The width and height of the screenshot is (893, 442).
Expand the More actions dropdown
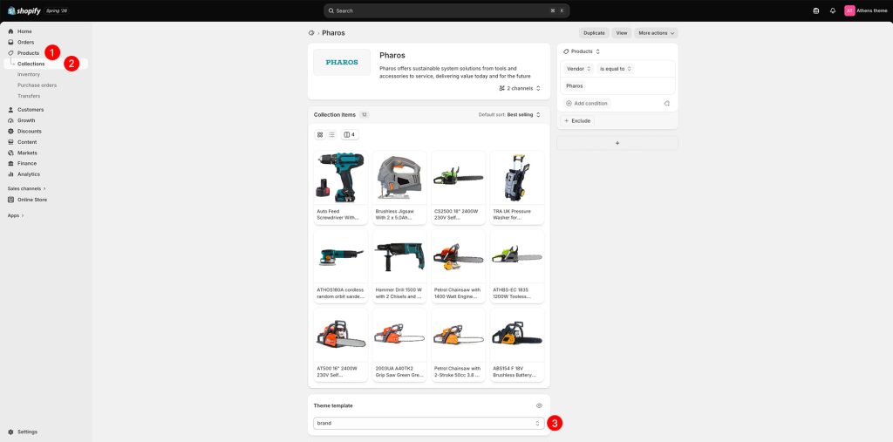656,33
